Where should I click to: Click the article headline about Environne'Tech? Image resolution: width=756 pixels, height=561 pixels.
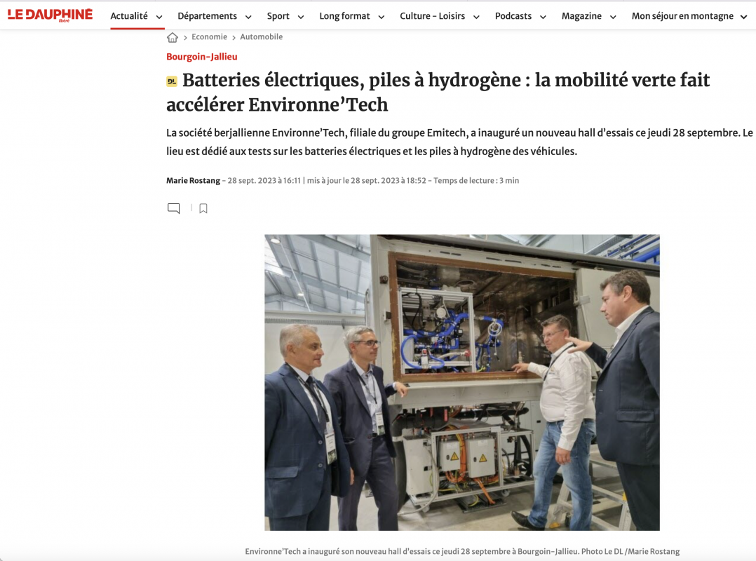[438, 92]
